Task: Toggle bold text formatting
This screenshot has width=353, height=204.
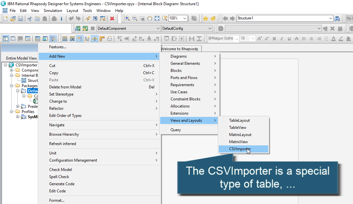Action: 274,39
